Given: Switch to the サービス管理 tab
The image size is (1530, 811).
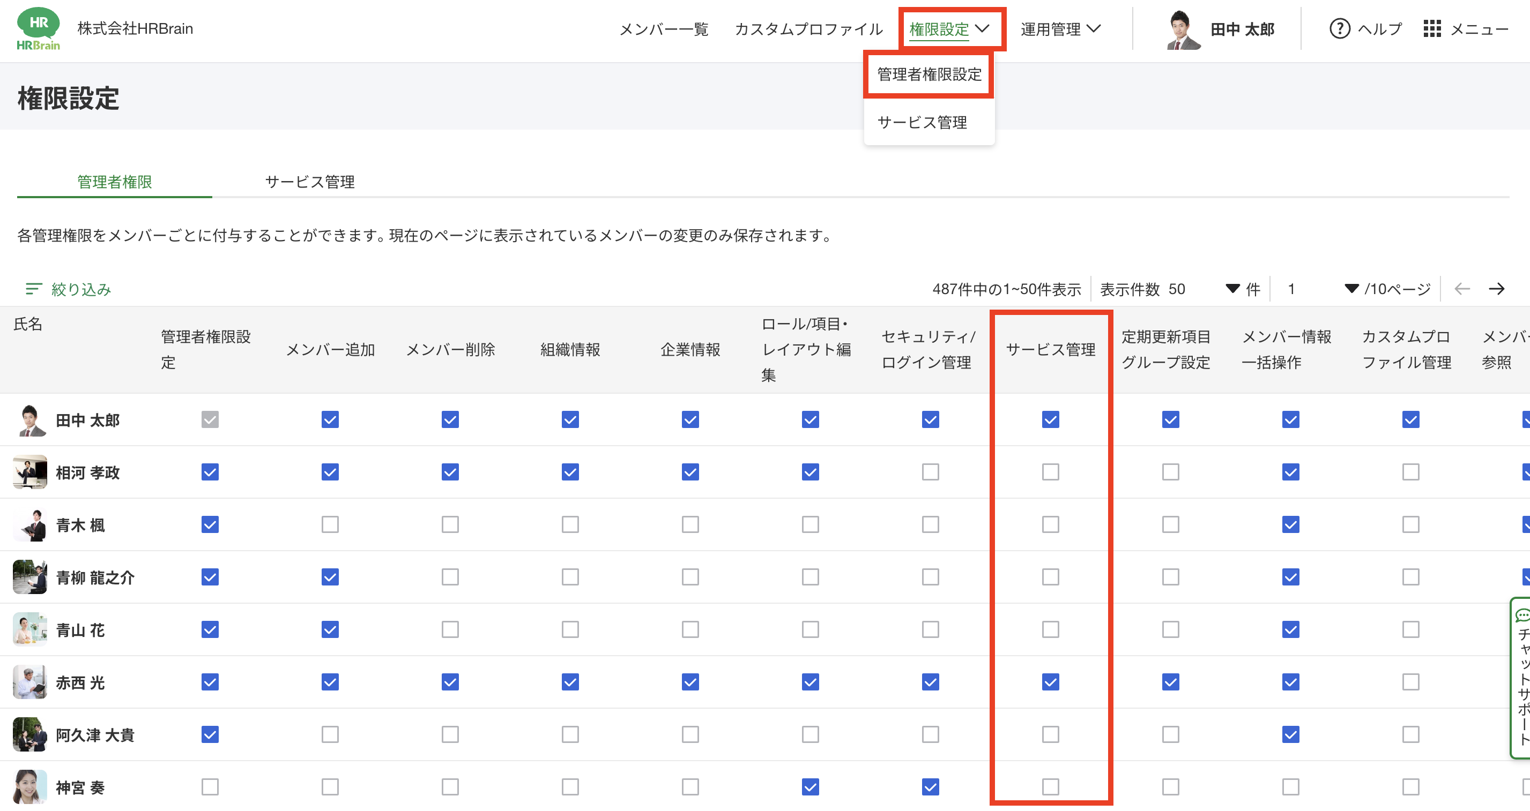Looking at the screenshot, I should pos(309,182).
